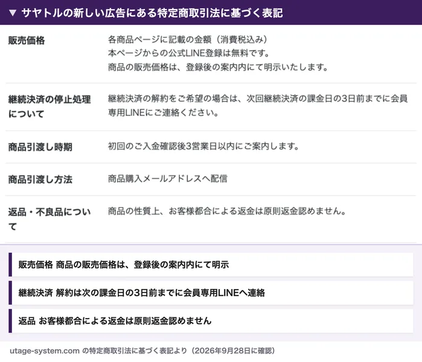Click text 各商品ページに記載の金額（消費税込み）
The width and height of the screenshot is (422, 362).
188,40
